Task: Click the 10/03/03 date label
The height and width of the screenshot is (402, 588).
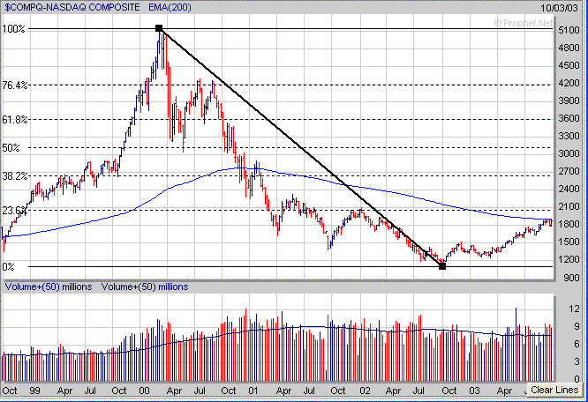Action: tap(559, 7)
